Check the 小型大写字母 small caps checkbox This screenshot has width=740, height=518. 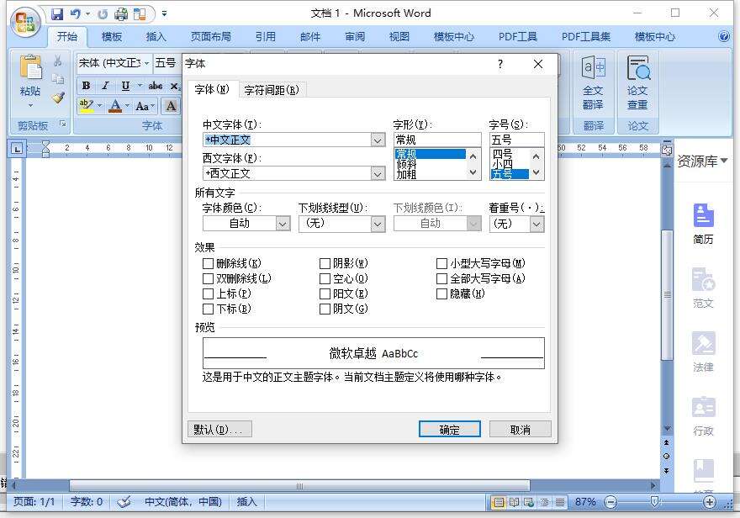[441, 263]
